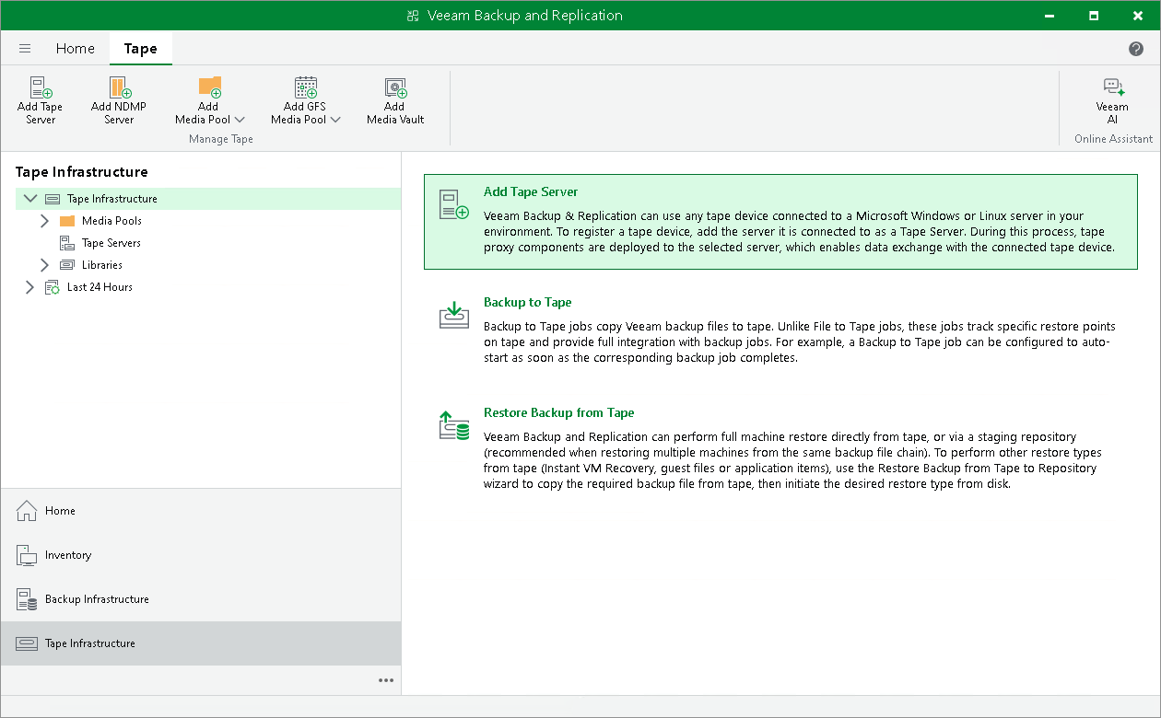This screenshot has height=718, width=1161.
Task: Open Restore Backup from Tape link
Action: pyautogui.click(x=559, y=412)
